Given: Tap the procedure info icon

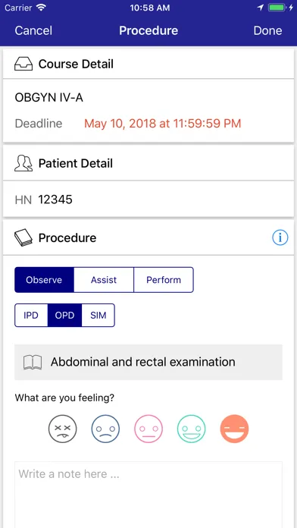Looking at the screenshot, I should [280, 238].
